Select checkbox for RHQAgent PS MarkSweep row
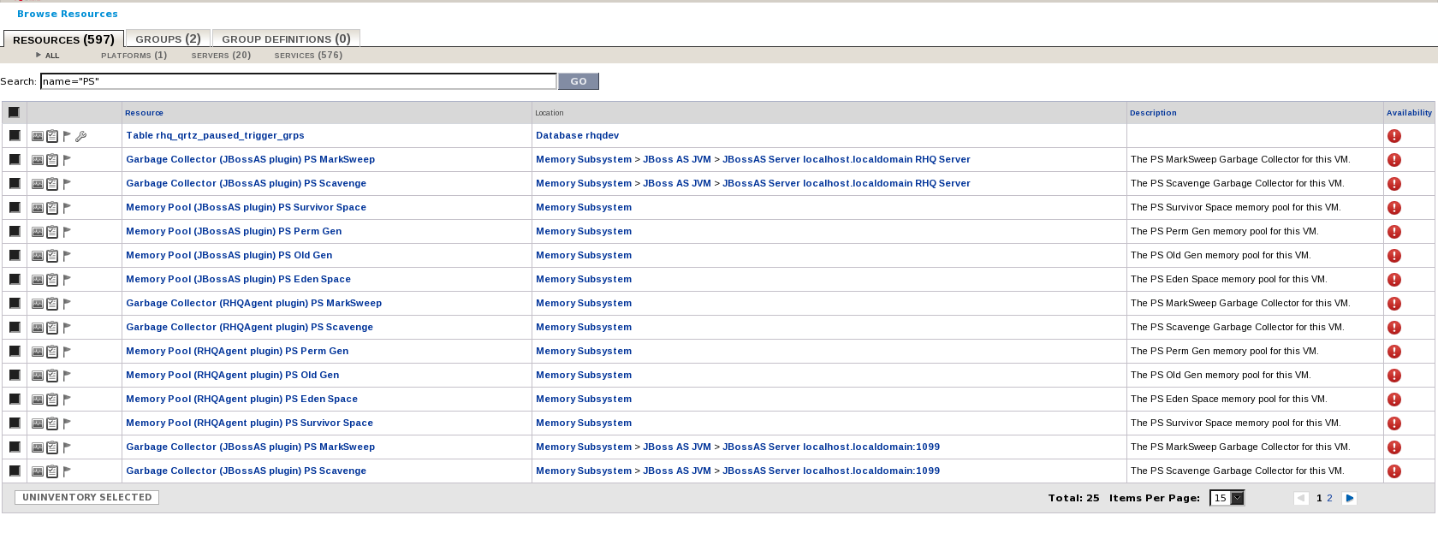The height and width of the screenshot is (539, 1438). [15, 303]
